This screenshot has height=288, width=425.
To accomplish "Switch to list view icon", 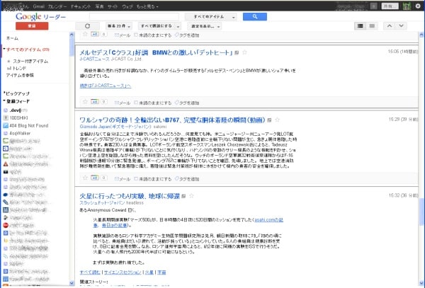I will click(x=361, y=26).
